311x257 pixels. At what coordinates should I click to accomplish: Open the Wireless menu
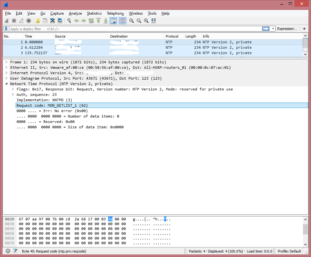coord(136,13)
